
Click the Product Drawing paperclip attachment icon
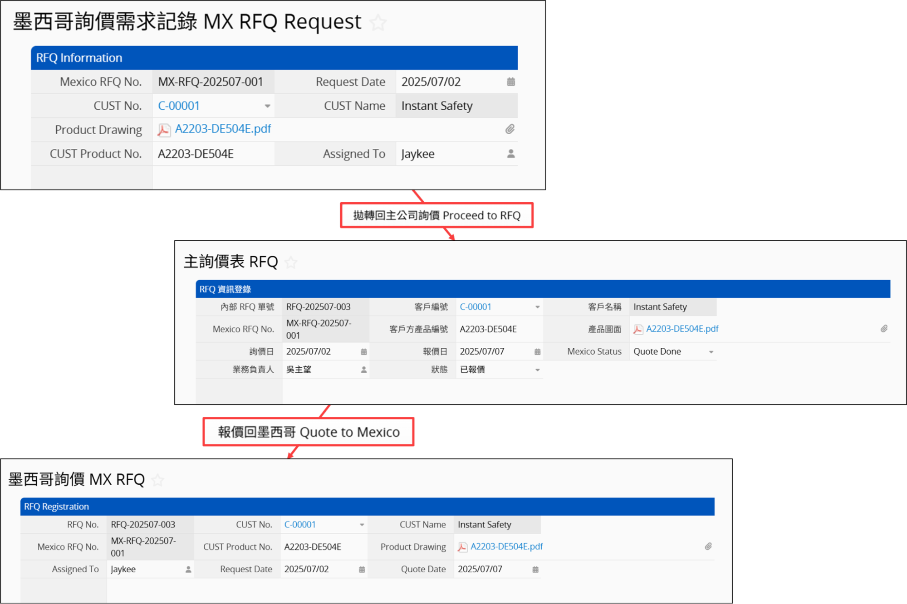point(510,130)
